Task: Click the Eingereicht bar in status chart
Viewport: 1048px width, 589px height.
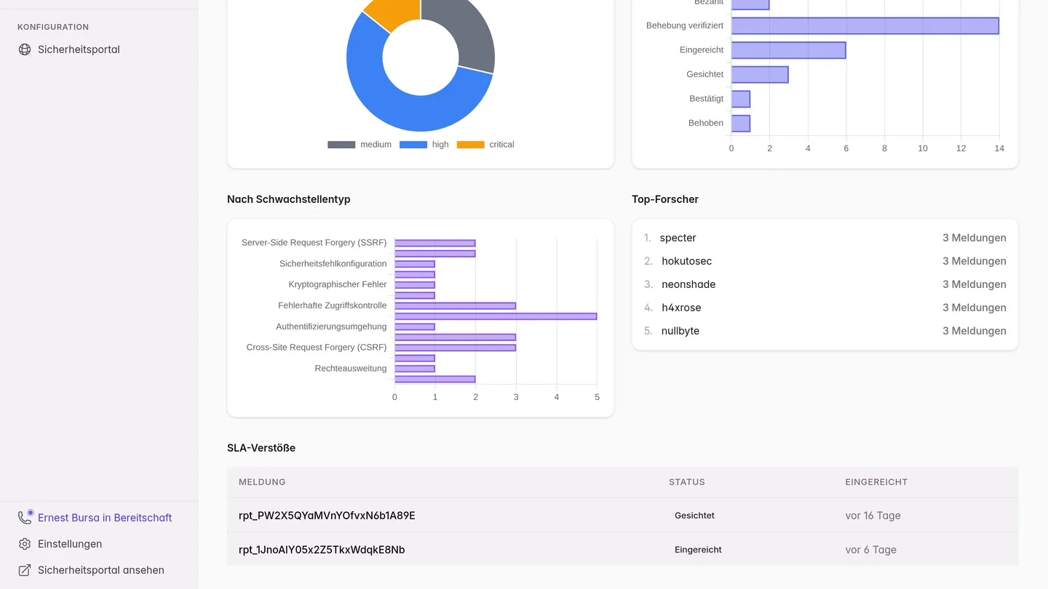Action: (788, 50)
